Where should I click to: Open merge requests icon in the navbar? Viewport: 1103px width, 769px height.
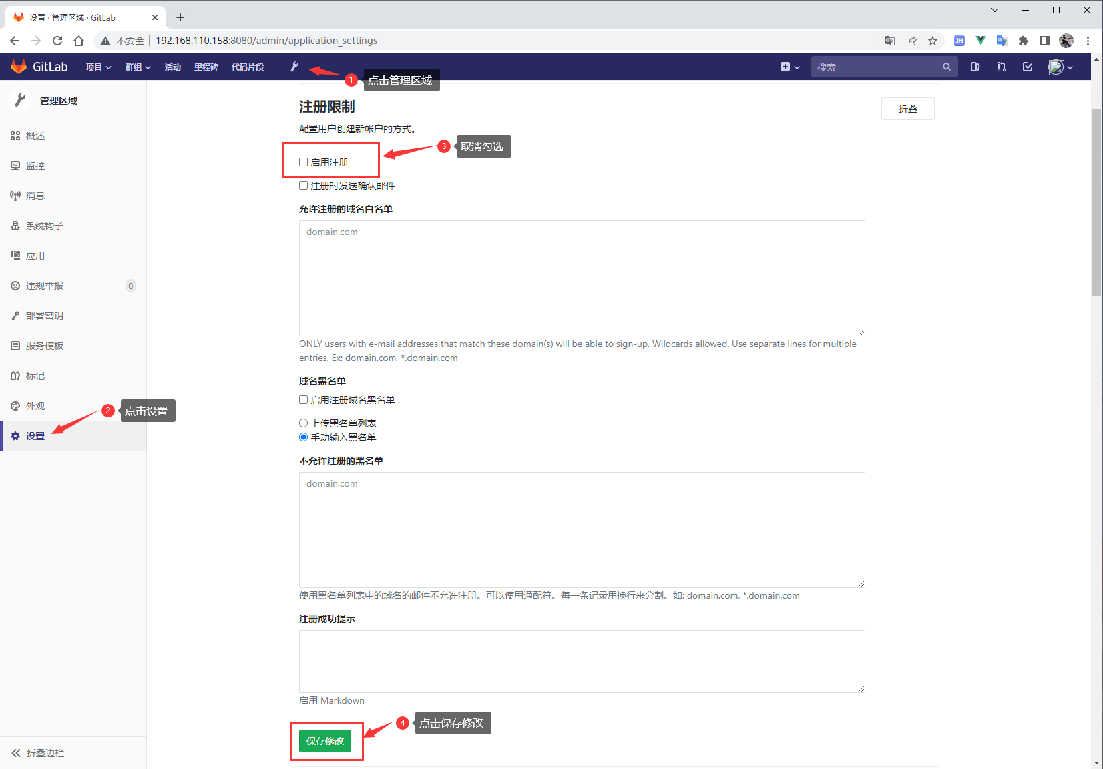tap(1001, 67)
